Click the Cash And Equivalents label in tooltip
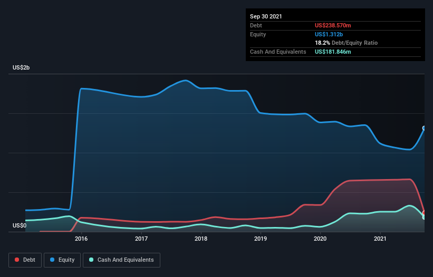 click(278, 52)
